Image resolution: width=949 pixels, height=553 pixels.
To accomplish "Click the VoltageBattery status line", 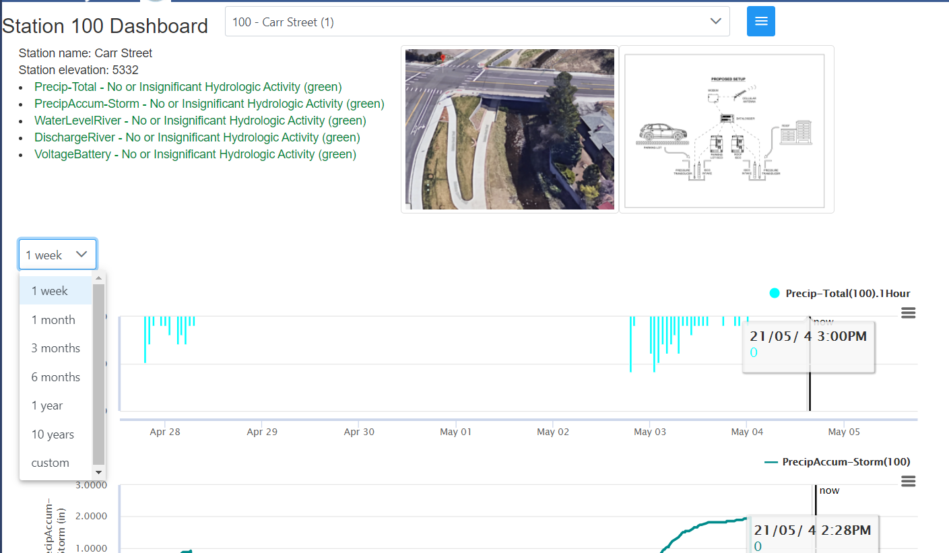I will coord(195,154).
